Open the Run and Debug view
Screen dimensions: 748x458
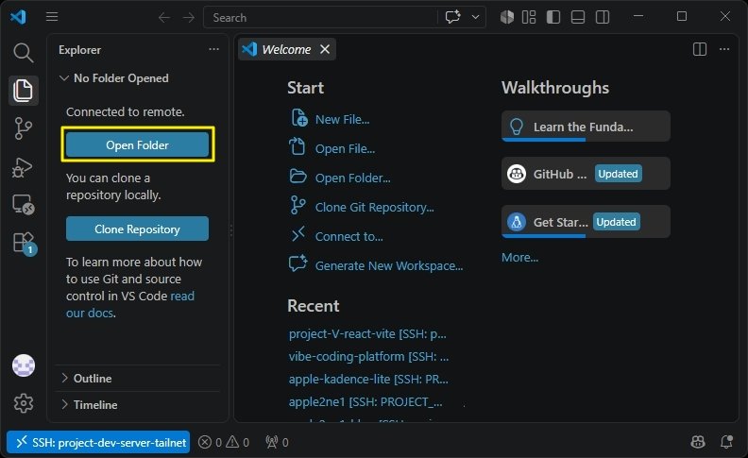(23, 167)
